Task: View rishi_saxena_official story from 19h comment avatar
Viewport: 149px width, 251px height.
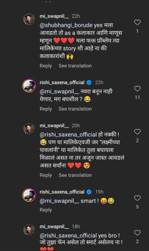Action: [29, 195]
